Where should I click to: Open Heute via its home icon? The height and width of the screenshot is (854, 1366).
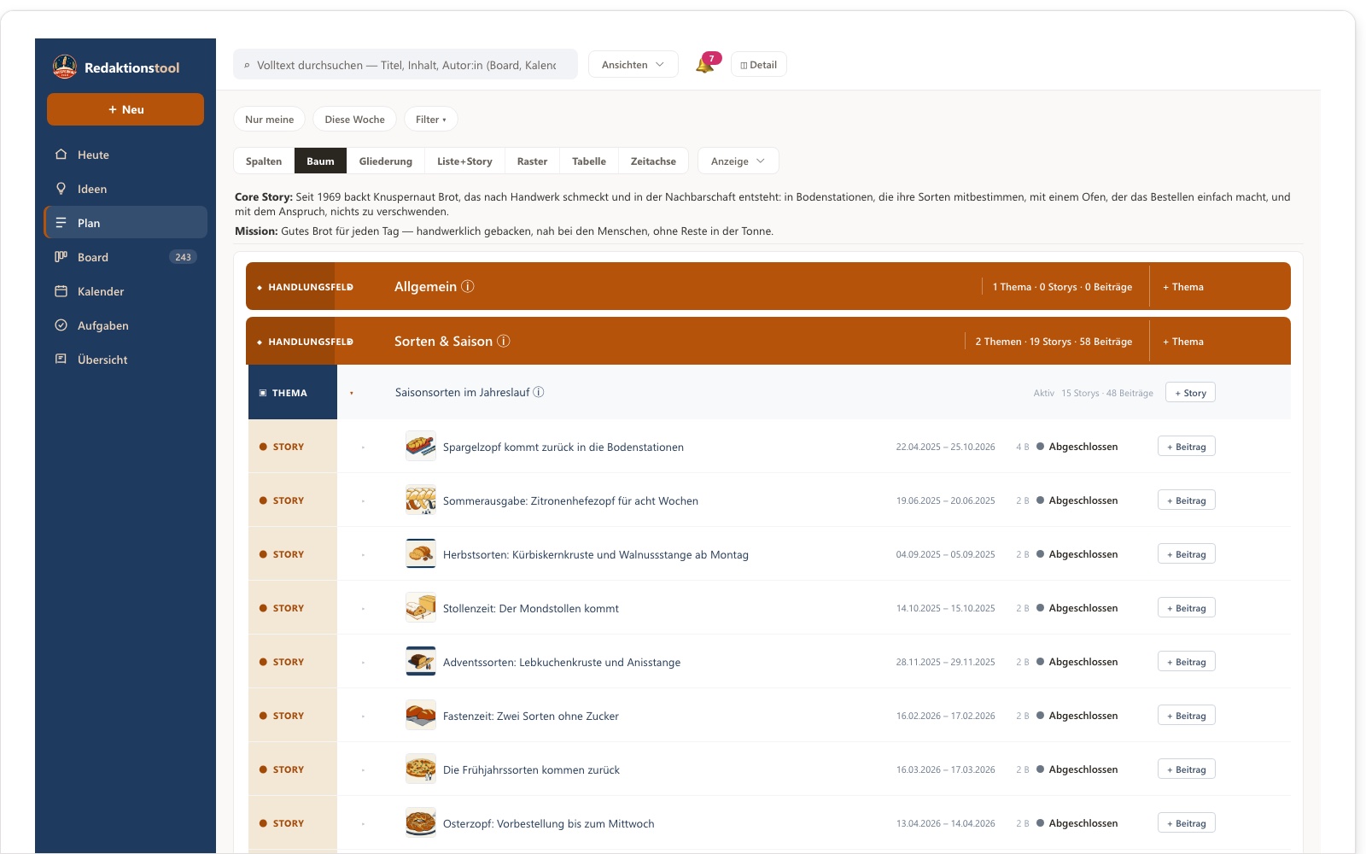[x=61, y=155]
